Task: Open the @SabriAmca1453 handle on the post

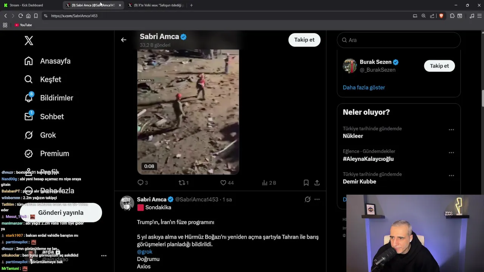Action: point(197,199)
